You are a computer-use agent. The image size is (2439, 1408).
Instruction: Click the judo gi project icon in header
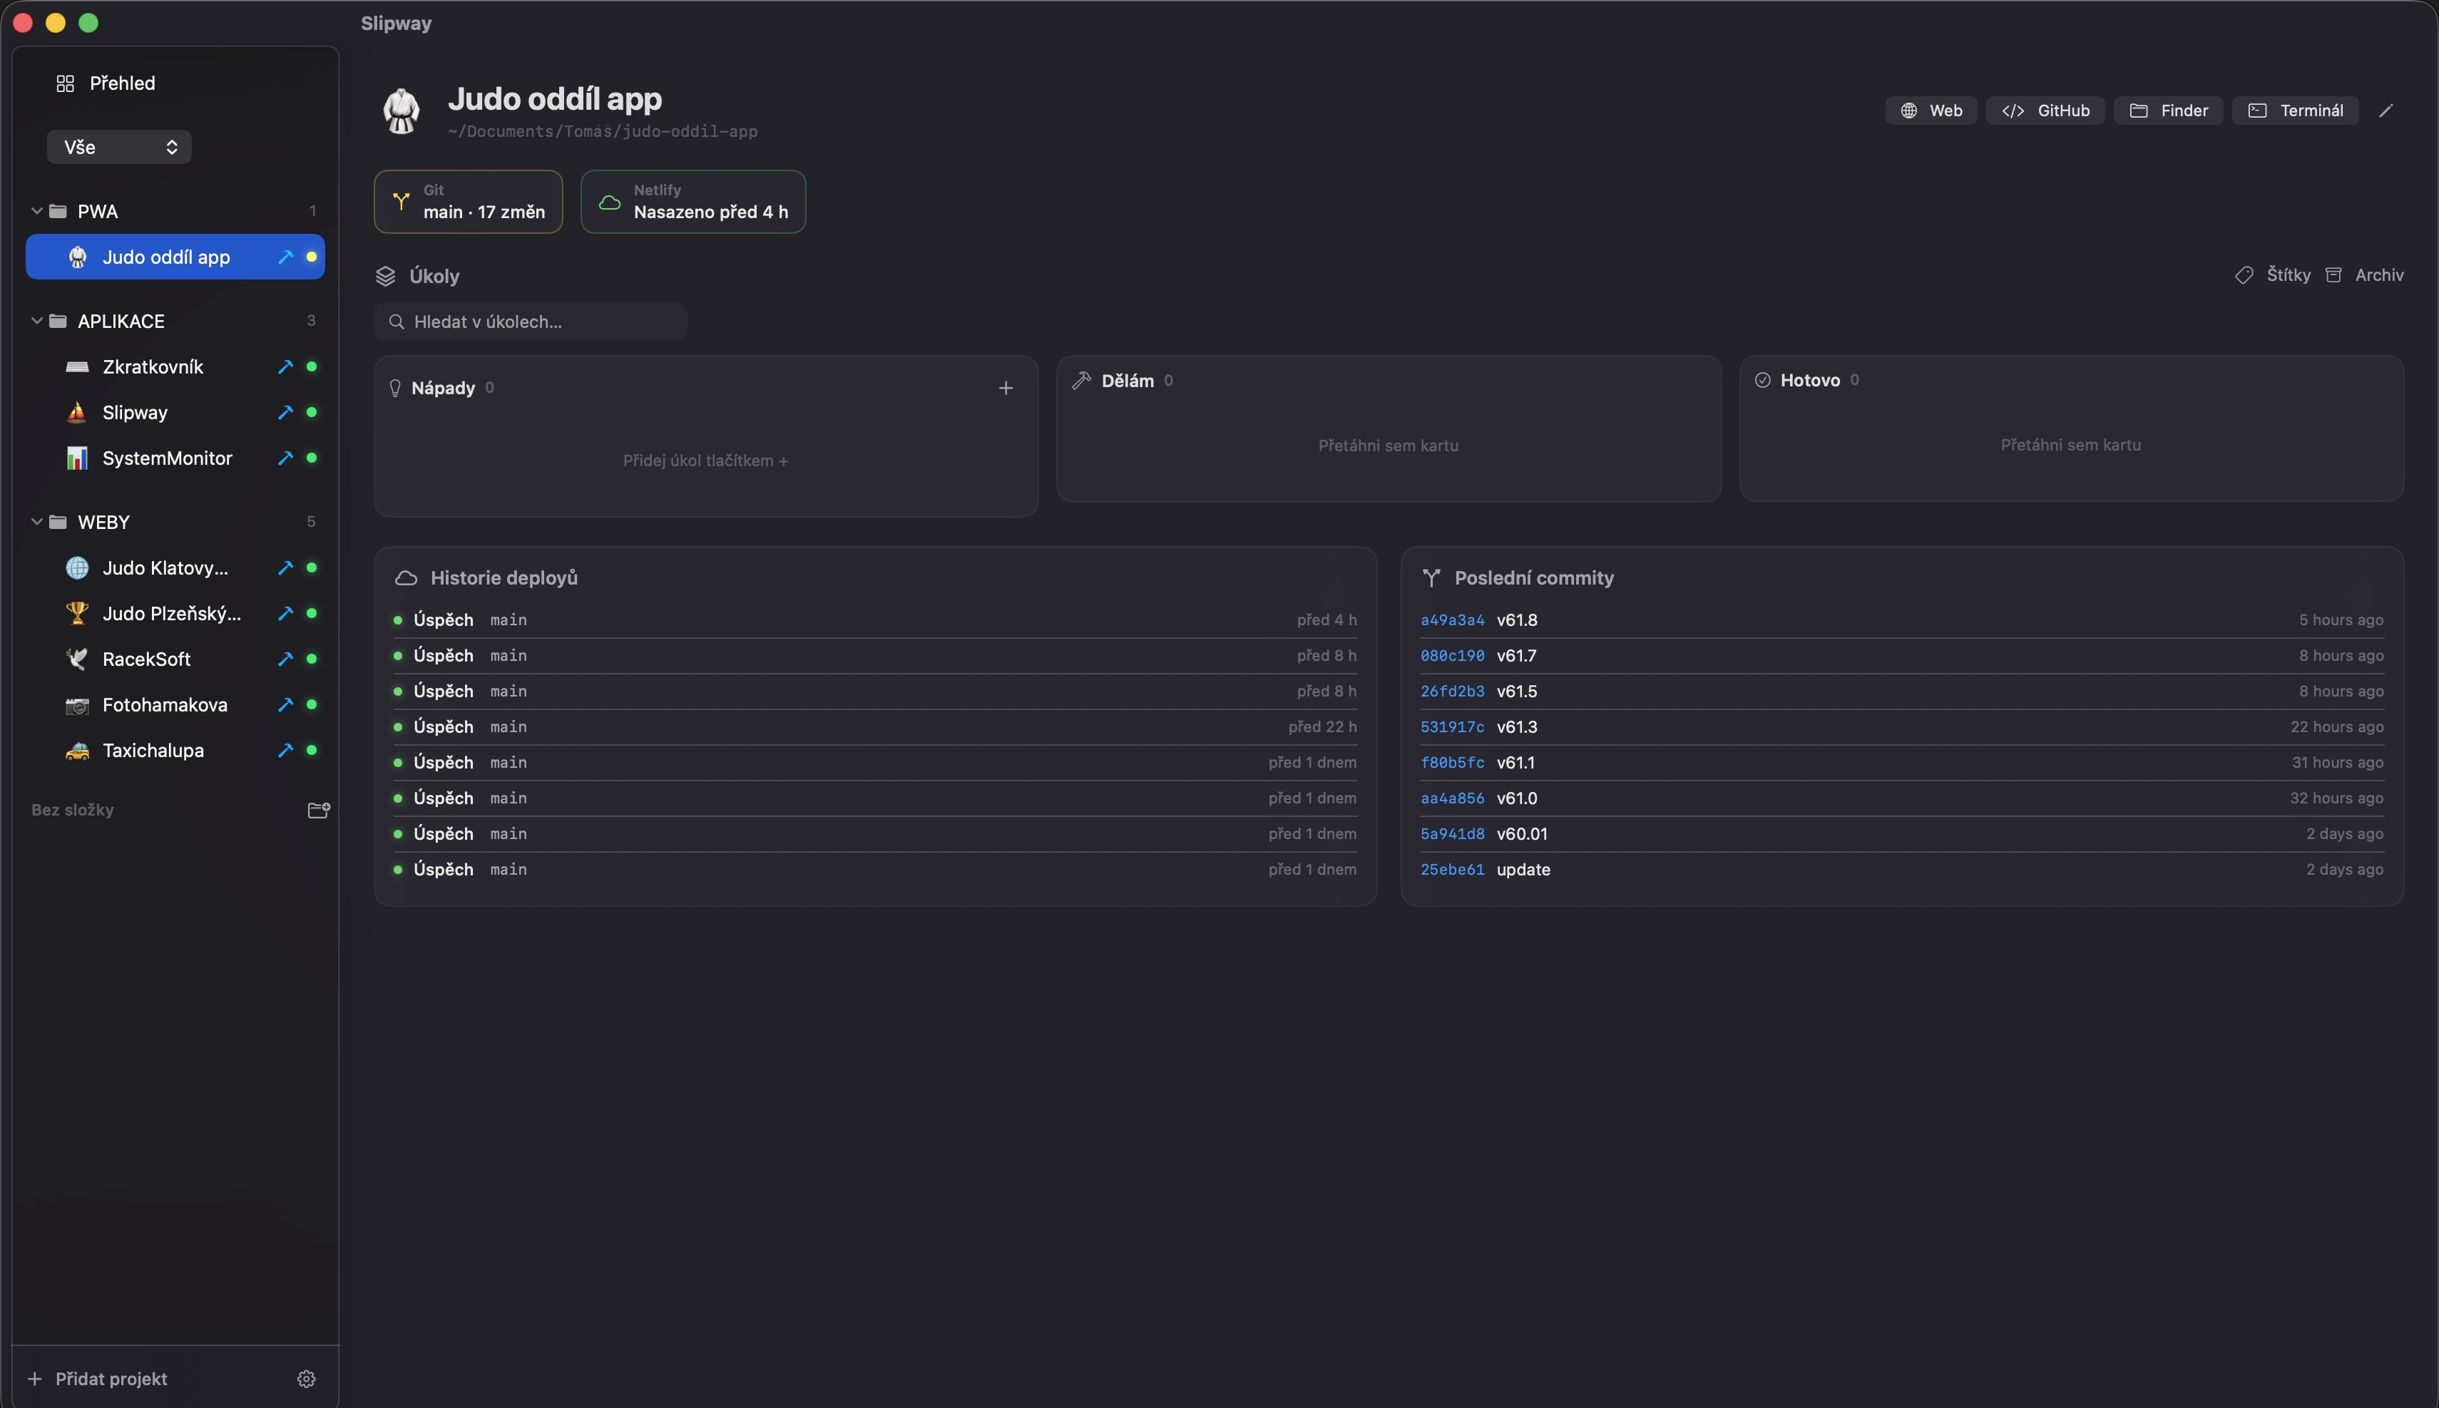click(402, 111)
